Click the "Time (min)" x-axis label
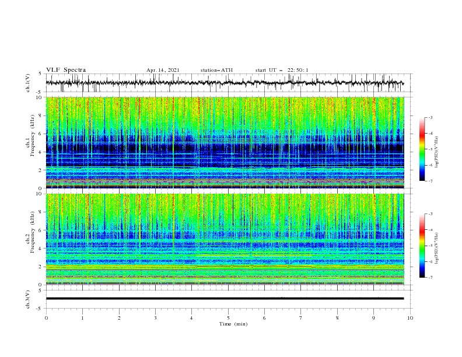Viewport: 462px width, 357px height. tap(233, 324)
